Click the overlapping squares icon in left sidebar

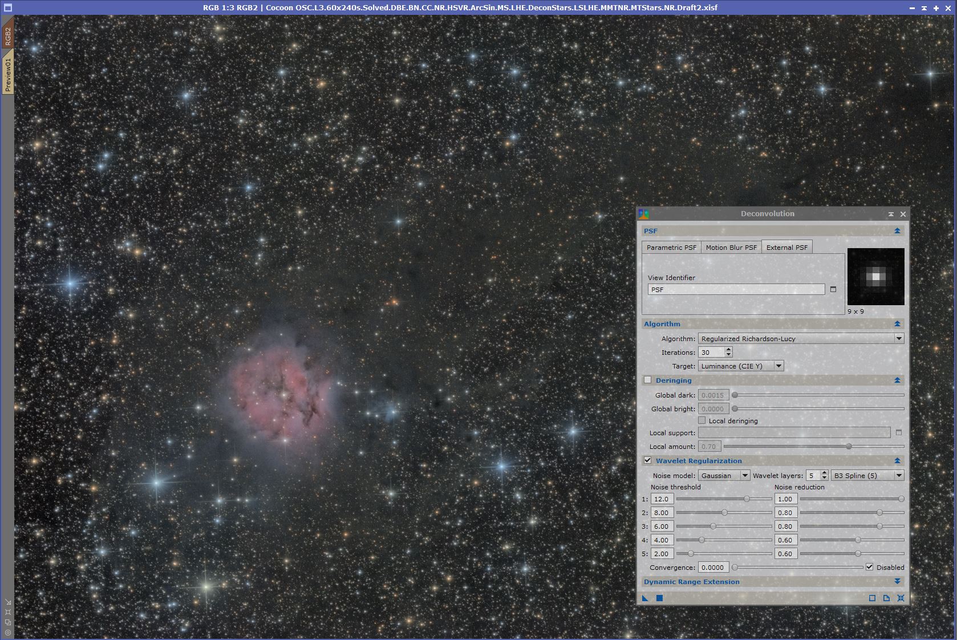pos(7,622)
